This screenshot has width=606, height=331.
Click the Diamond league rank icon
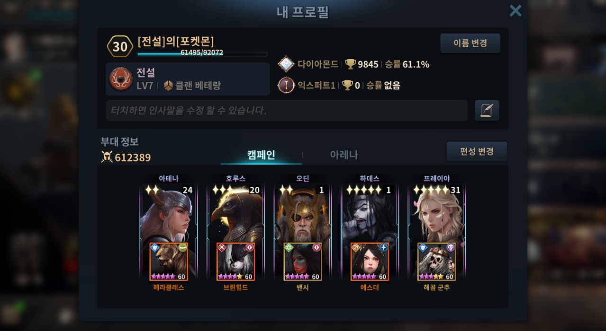click(x=286, y=64)
